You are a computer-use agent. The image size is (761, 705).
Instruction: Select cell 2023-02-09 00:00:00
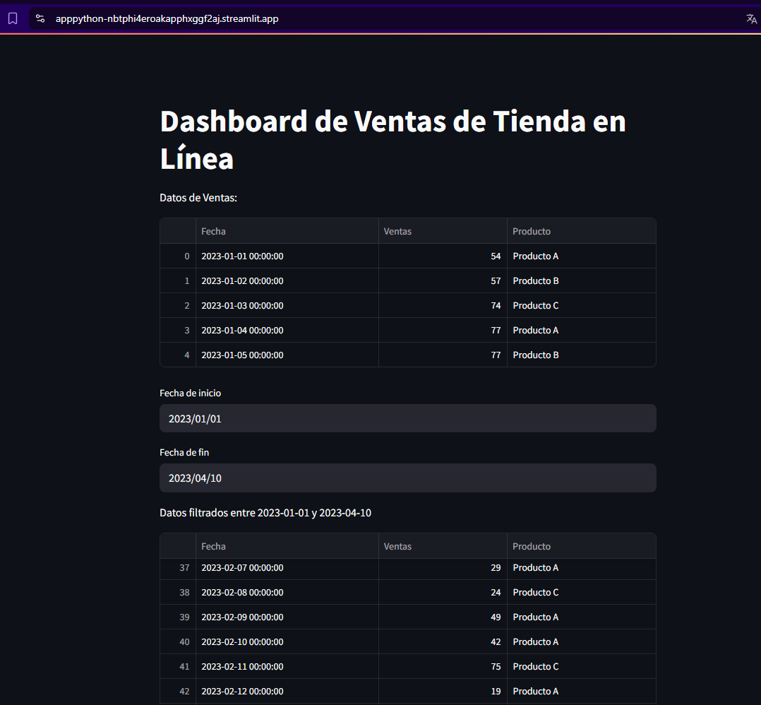(287, 617)
